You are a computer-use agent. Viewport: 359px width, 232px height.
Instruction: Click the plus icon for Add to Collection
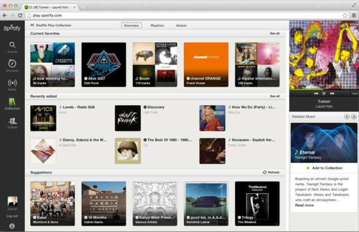(x=308, y=168)
